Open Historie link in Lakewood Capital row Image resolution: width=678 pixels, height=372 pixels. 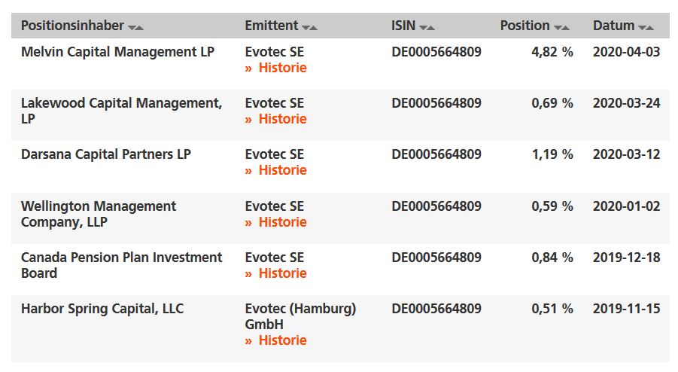point(282,119)
